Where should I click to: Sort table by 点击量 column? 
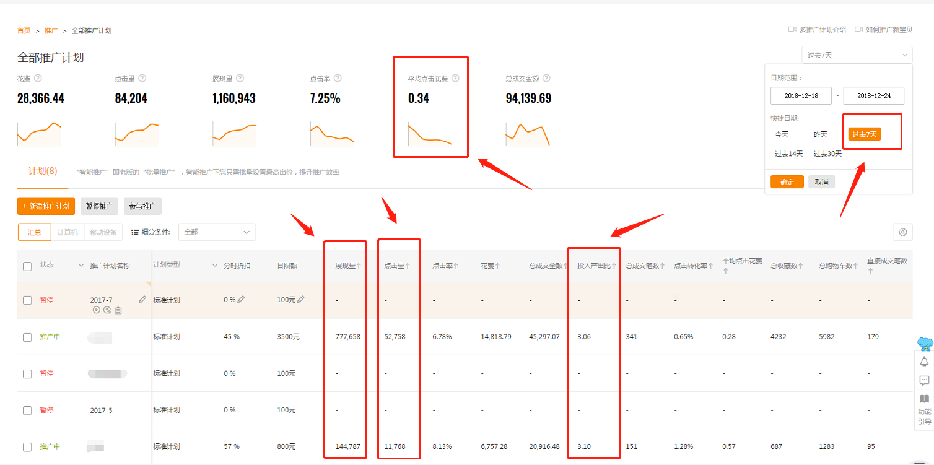coord(397,266)
